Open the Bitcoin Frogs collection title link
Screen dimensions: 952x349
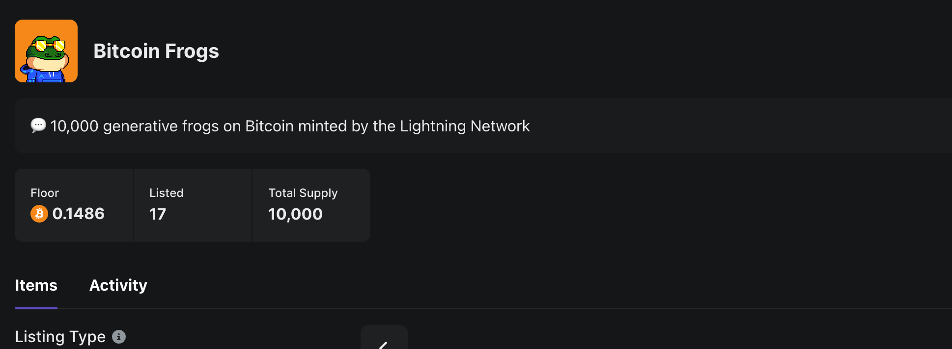(x=156, y=50)
